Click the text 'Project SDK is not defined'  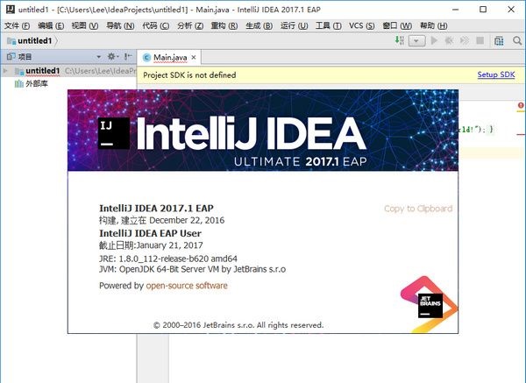tap(189, 74)
